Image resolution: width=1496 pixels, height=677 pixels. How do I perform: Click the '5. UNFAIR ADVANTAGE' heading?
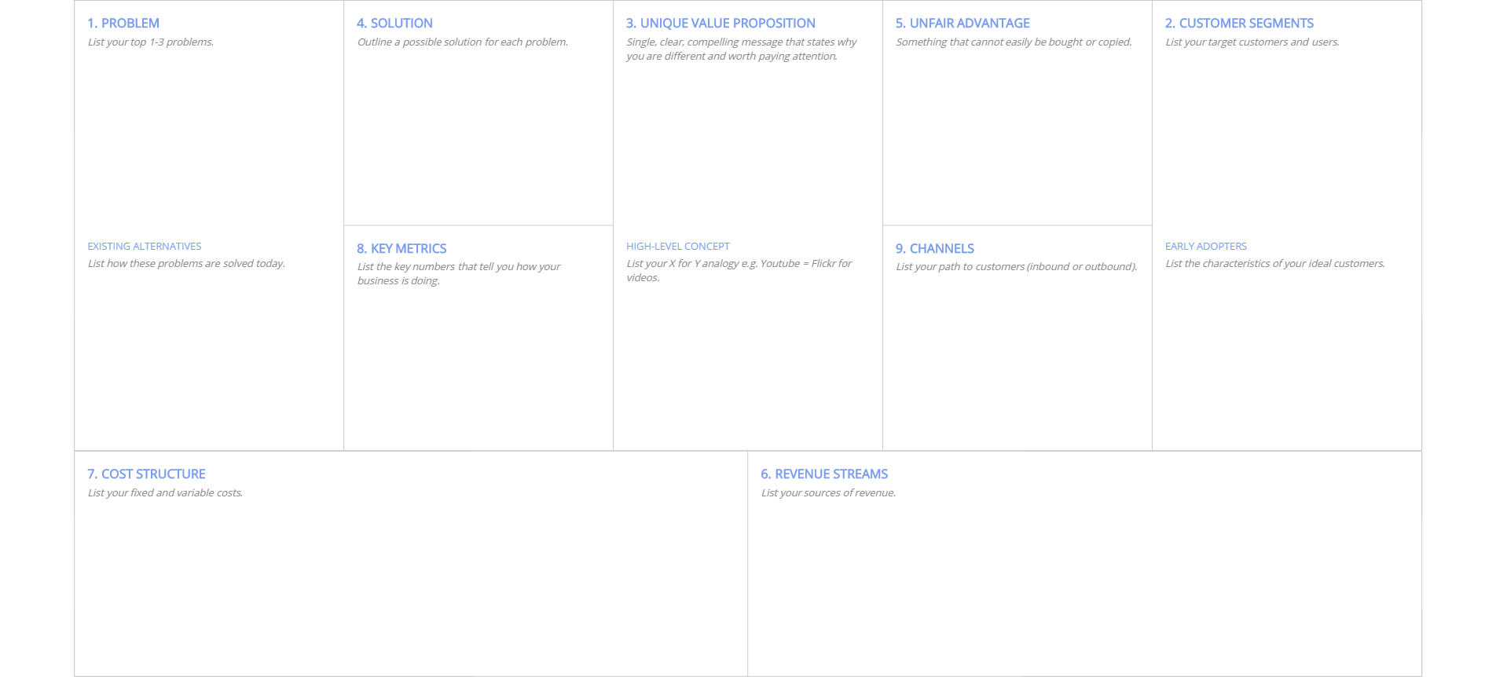[x=962, y=24]
